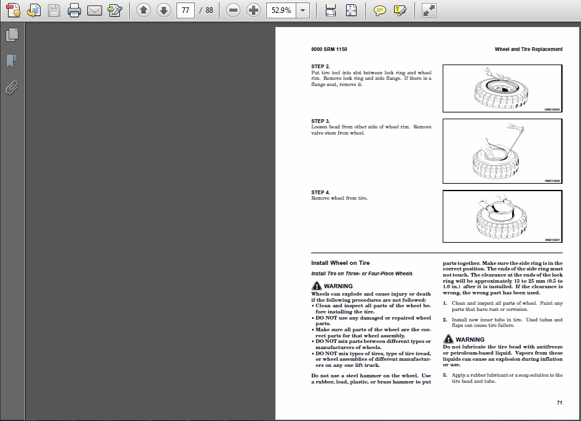
Task: Add a sticky note comment
Action: (x=379, y=10)
